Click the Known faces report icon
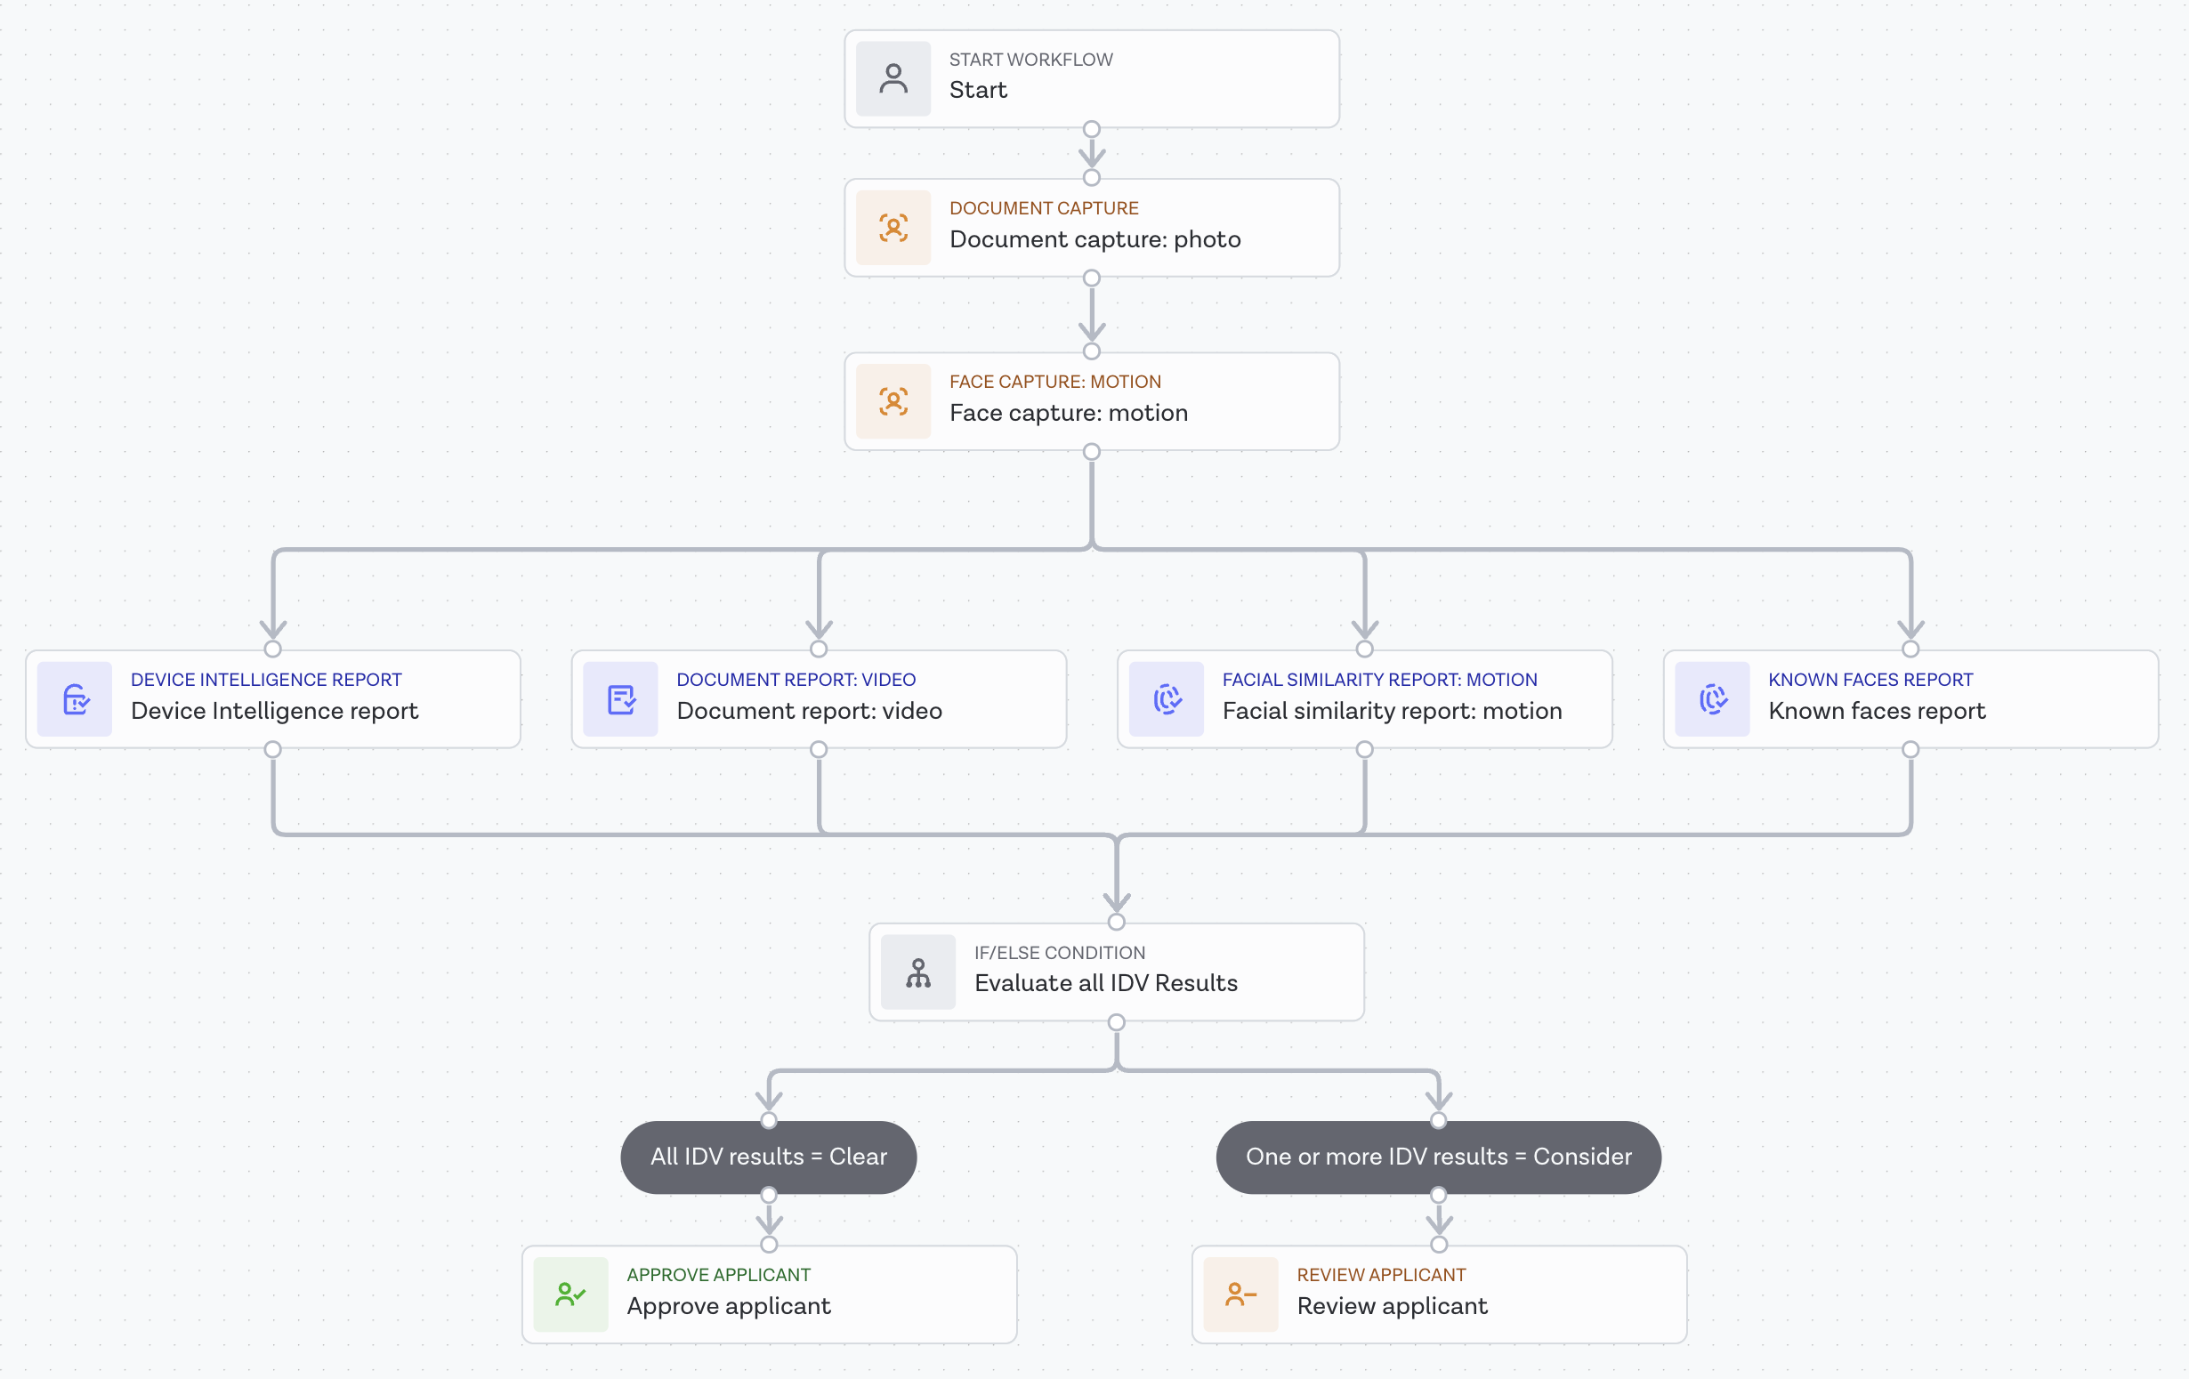Image resolution: width=2189 pixels, height=1379 pixels. click(x=1712, y=699)
